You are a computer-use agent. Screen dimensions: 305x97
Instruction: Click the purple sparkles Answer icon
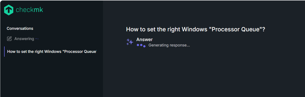pyautogui.click(x=130, y=42)
